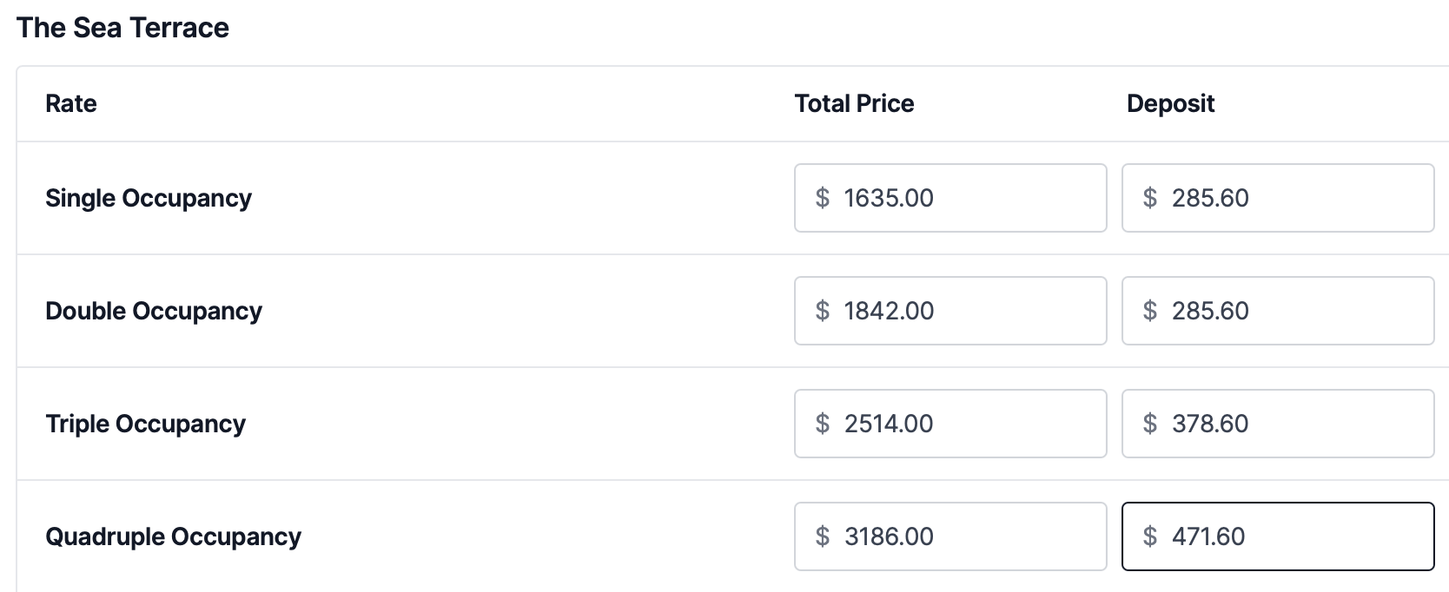The height and width of the screenshot is (592, 1449).
Task: Click the dollar sign before 2514.00
Action: point(822,424)
